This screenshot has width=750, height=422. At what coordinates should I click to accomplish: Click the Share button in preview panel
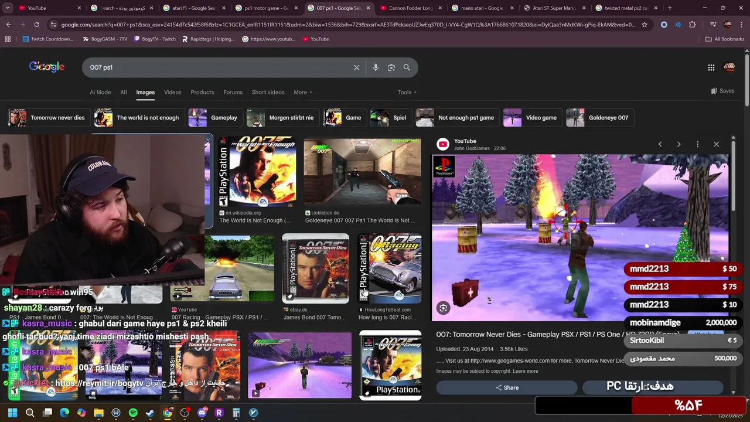(507, 387)
